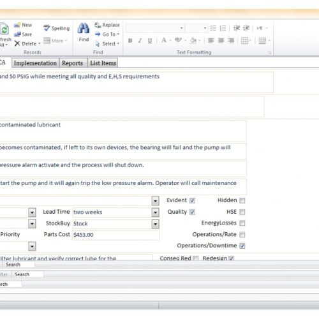Align text left
The image size is (319, 319).
tap(211, 40)
